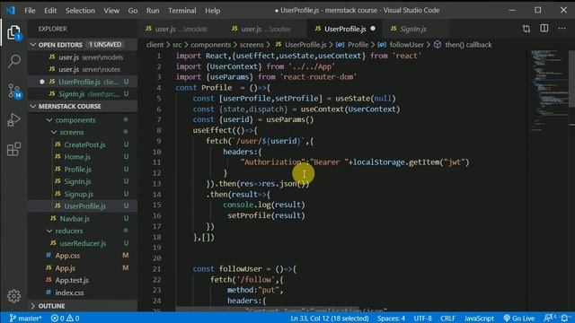Open Home.js file
This screenshot has height=323, width=575.
tap(83, 157)
